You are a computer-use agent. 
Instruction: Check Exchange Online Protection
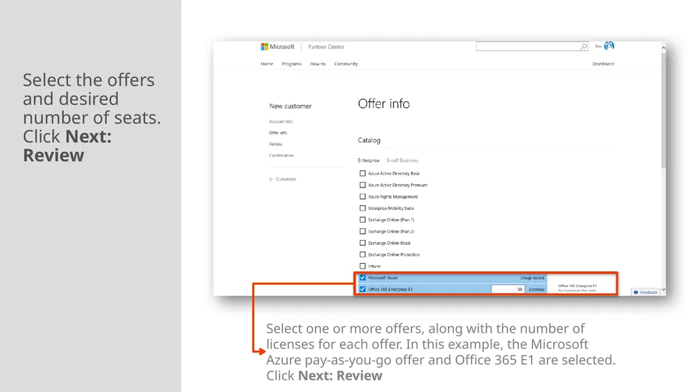coord(363,254)
